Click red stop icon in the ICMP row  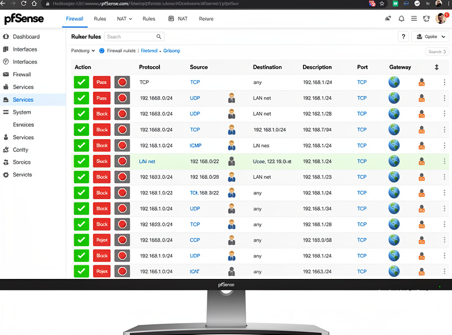[x=122, y=145]
